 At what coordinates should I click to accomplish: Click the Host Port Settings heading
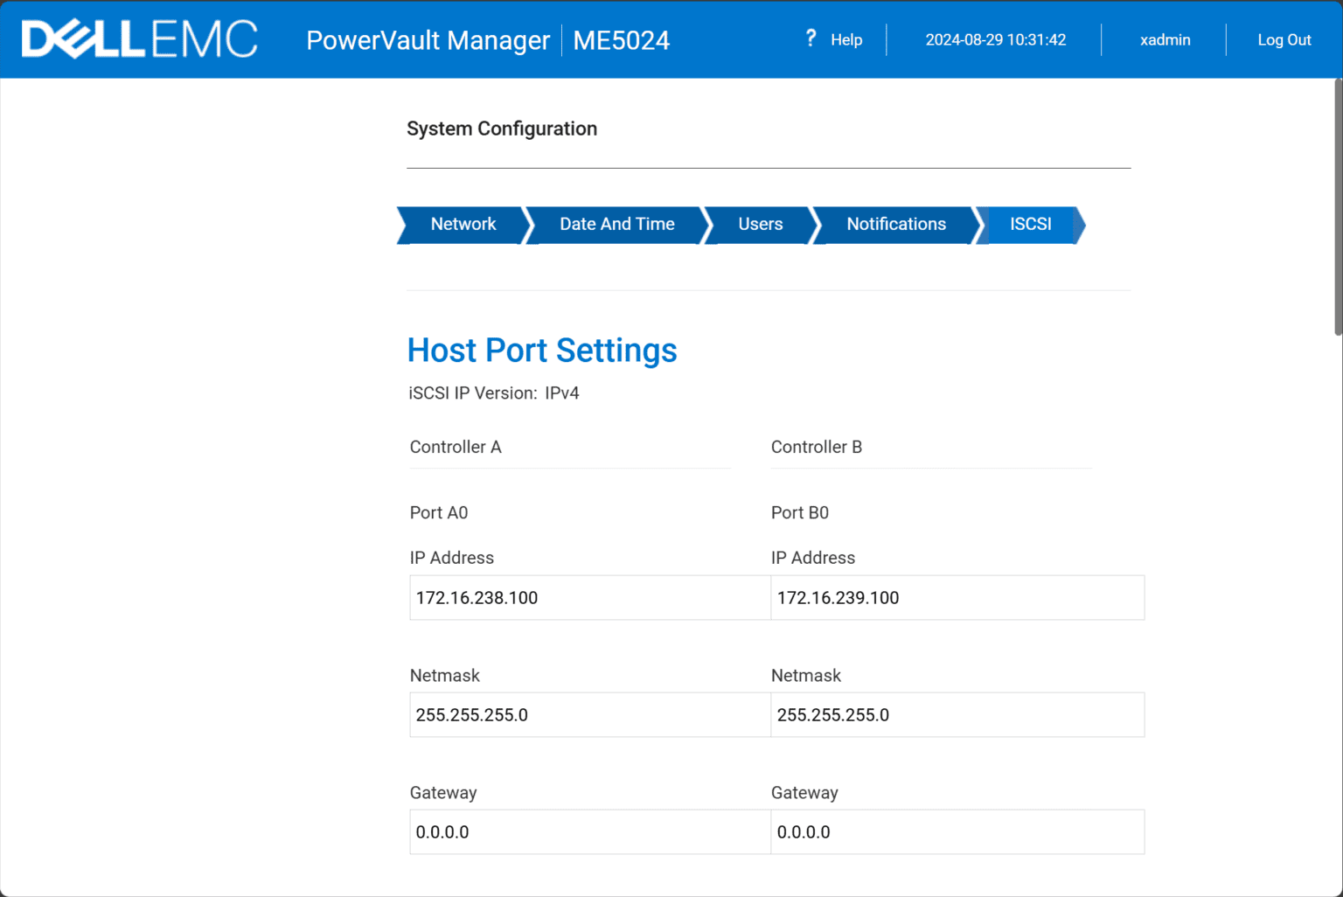541,351
